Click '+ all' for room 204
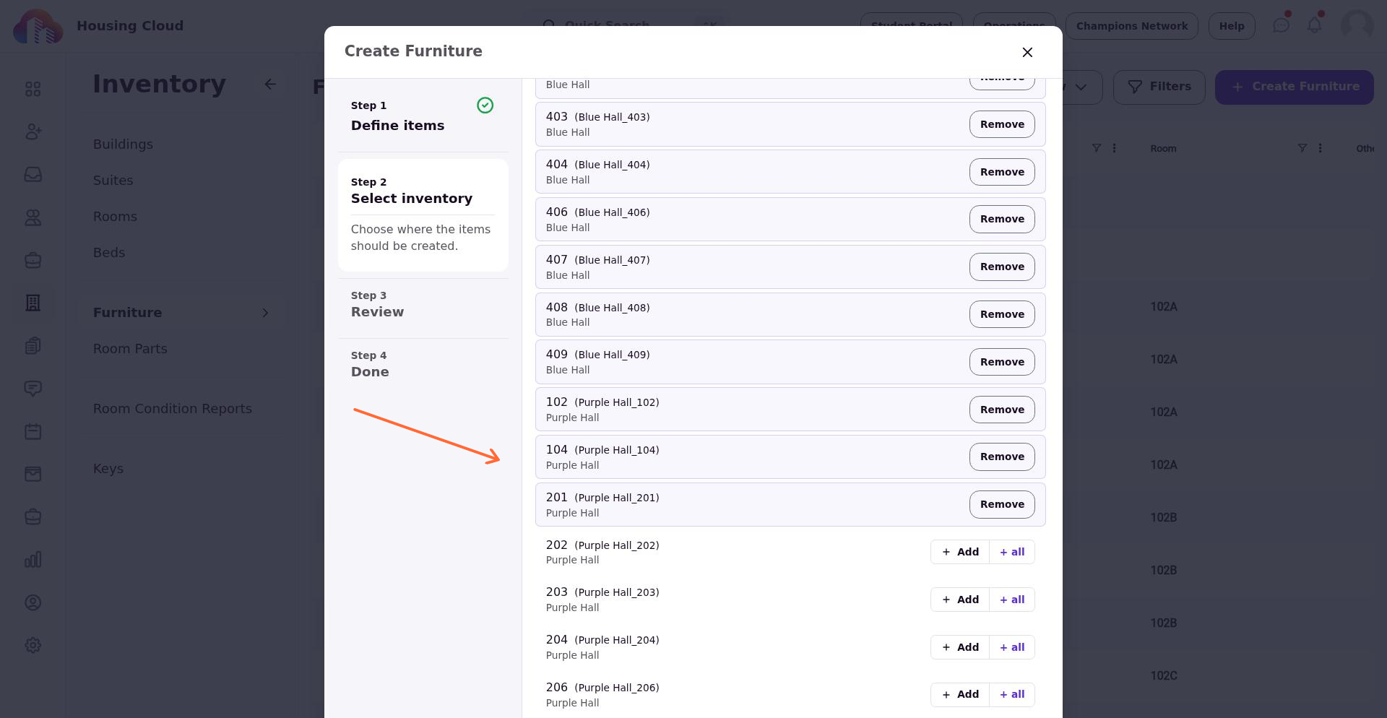The width and height of the screenshot is (1387, 718). tap(1012, 647)
